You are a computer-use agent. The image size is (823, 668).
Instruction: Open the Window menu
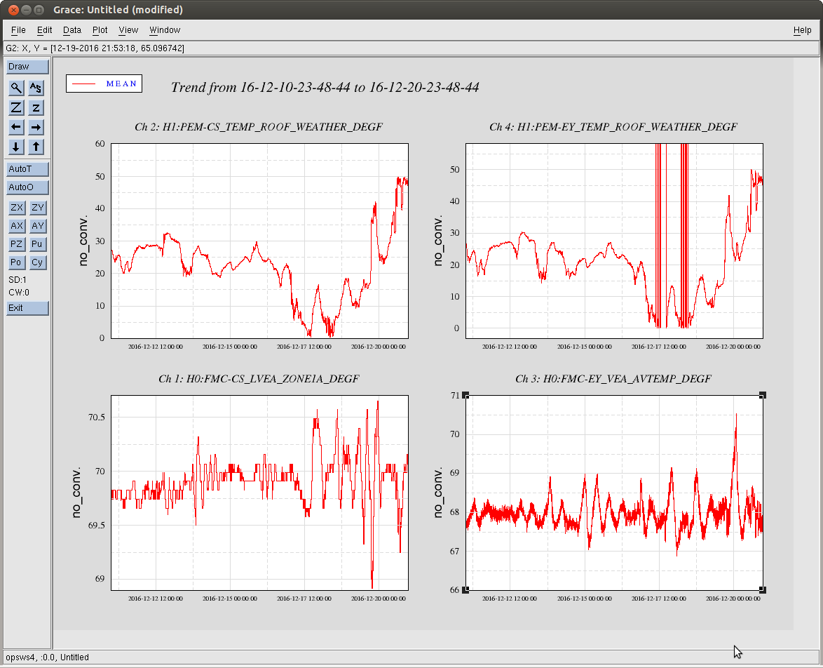click(x=165, y=30)
